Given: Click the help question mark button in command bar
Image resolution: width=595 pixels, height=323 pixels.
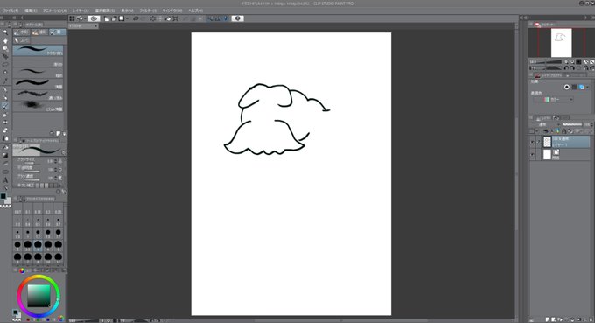Looking at the screenshot, I should click(x=237, y=18).
